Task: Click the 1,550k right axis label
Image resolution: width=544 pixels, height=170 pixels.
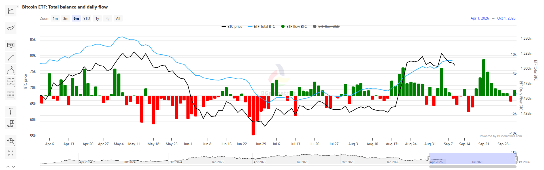Action: (526, 38)
